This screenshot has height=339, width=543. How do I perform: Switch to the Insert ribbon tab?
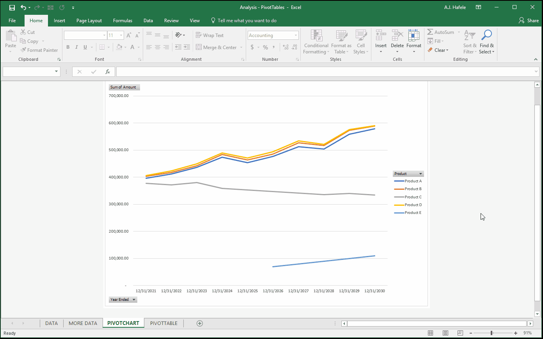pyautogui.click(x=59, y=21)
